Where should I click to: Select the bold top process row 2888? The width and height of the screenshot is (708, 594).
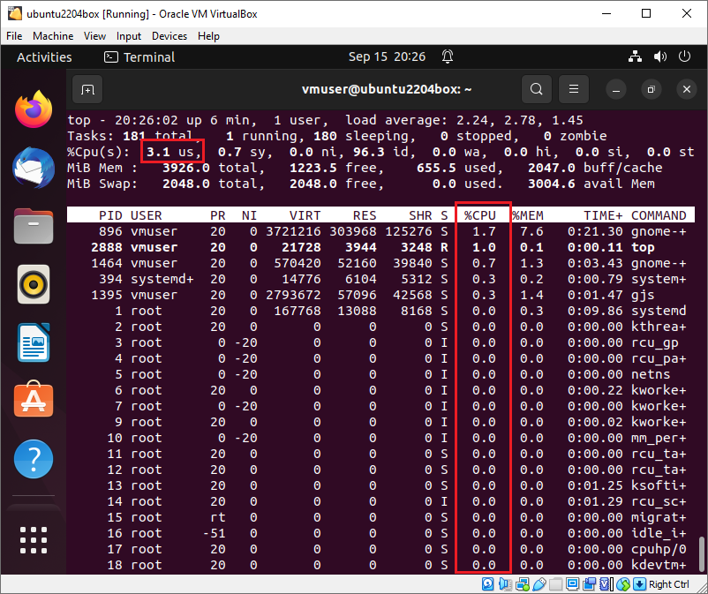(x=380, y=247)
